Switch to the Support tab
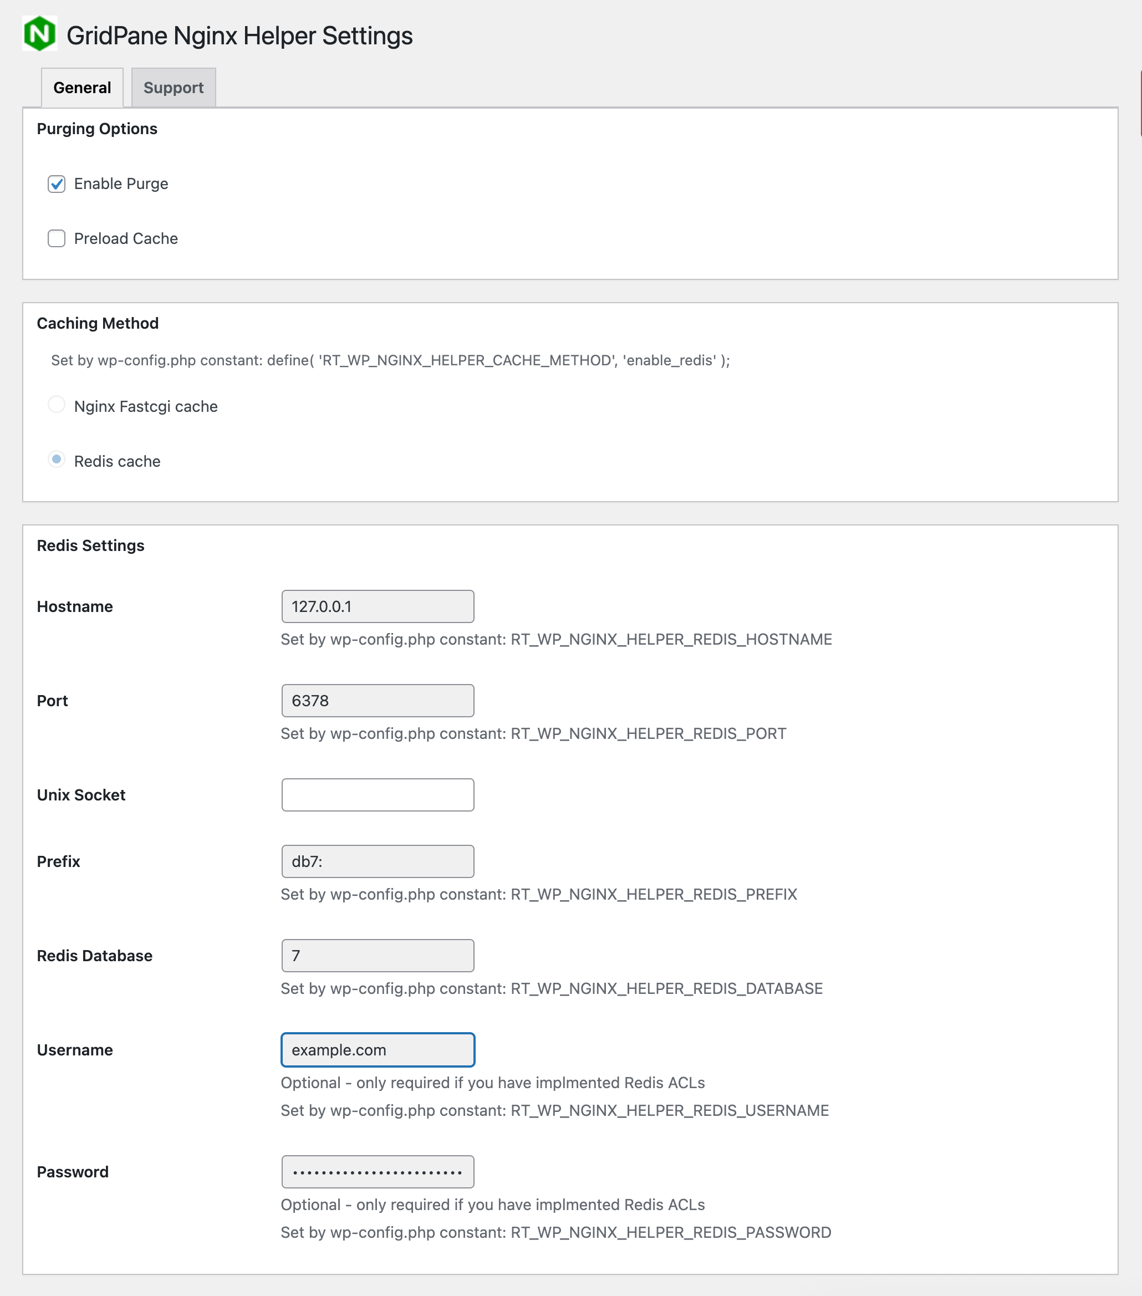Screen dimensions: 1142x1296 173,88
